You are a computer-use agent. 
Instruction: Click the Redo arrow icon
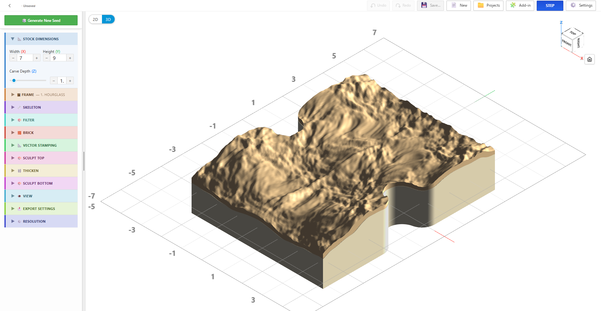(398, 5)
